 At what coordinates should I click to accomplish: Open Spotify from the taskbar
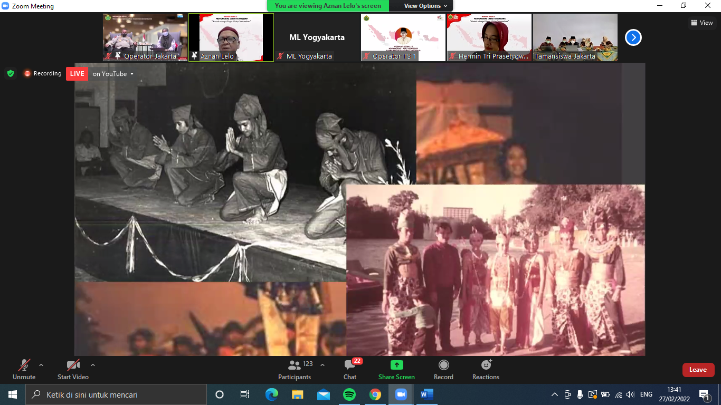tap(349, 394)
